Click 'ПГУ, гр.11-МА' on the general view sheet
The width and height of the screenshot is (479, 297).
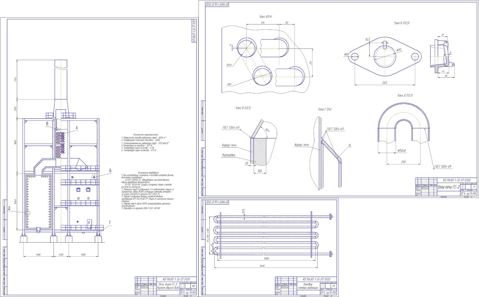(189, 292)
